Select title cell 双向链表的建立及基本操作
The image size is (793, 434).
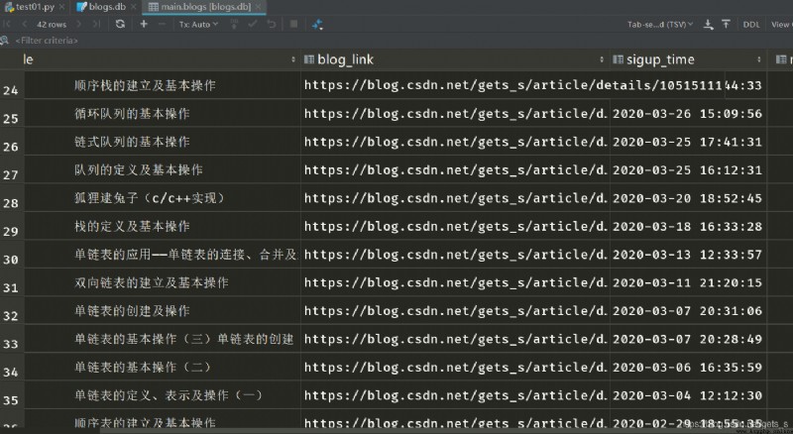click(x=162, y=282)
